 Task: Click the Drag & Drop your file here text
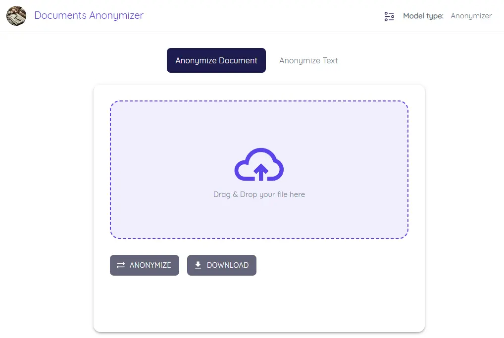(x=259, y=194)
